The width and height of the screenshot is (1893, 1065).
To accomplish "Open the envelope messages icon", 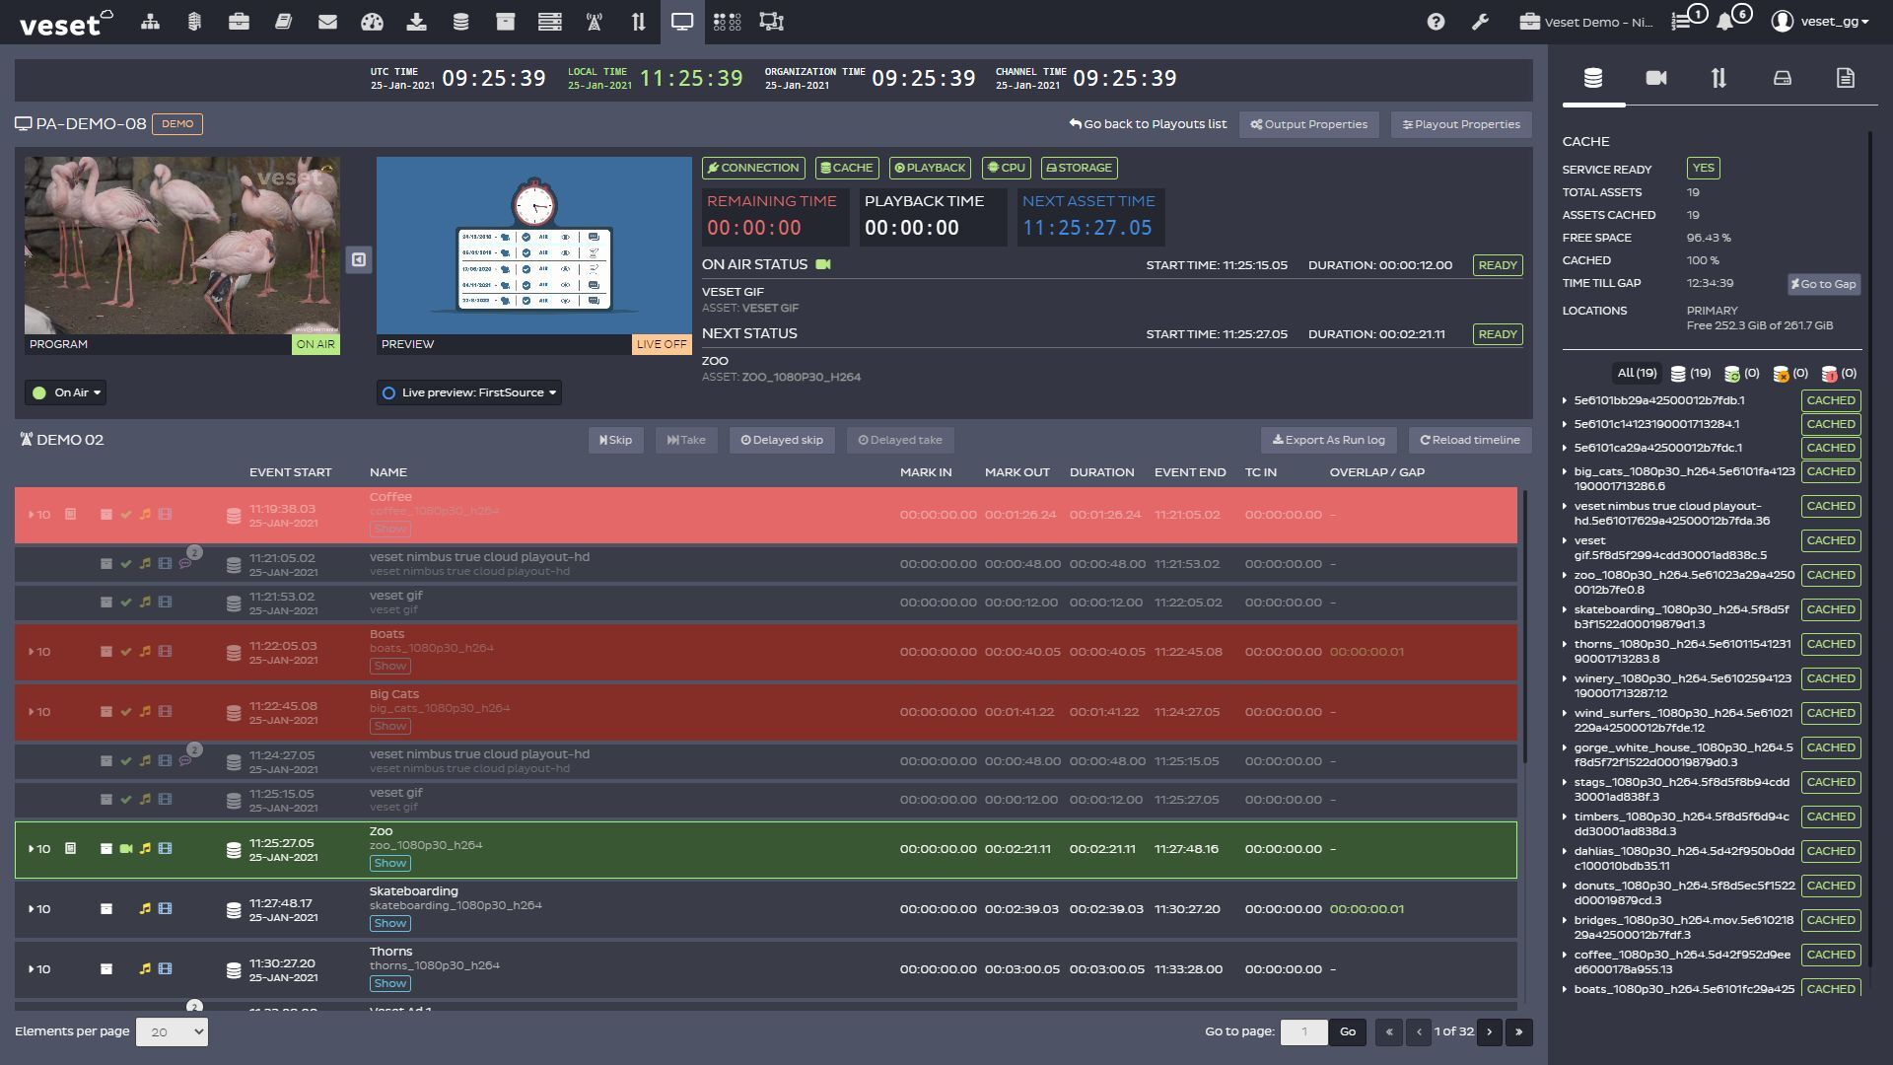I will click(327, 22).
